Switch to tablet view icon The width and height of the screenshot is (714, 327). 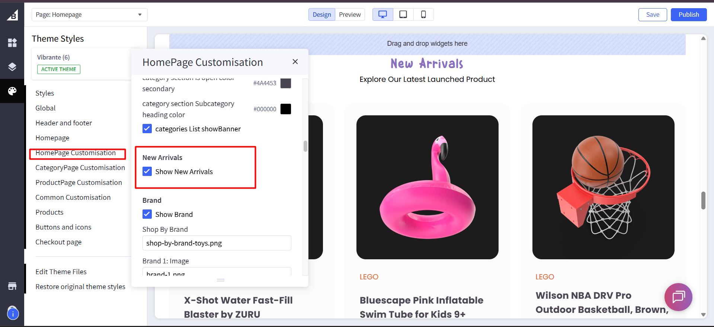tap(403, 15)
